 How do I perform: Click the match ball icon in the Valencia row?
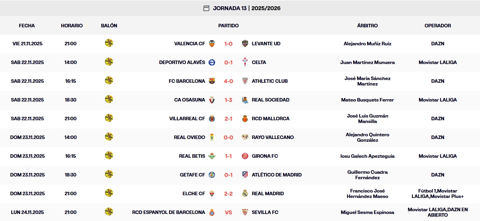[109, 43]
